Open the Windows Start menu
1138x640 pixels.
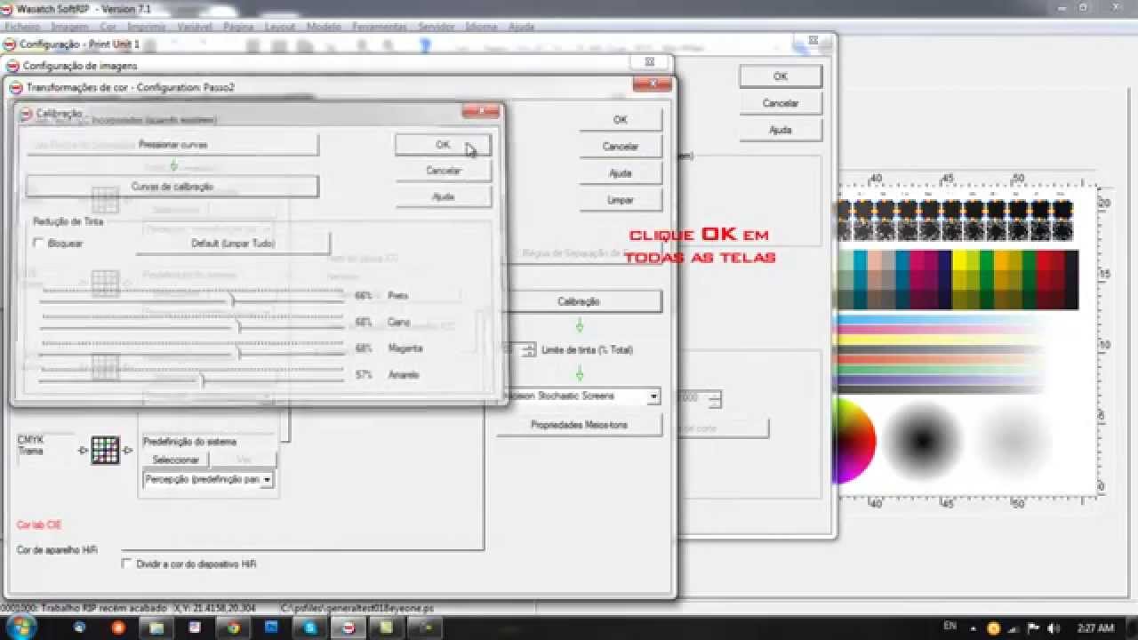20,628
